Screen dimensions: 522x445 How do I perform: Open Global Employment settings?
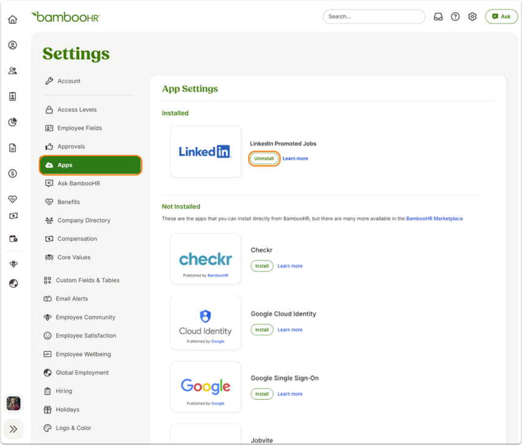click(x=76, y=373)
